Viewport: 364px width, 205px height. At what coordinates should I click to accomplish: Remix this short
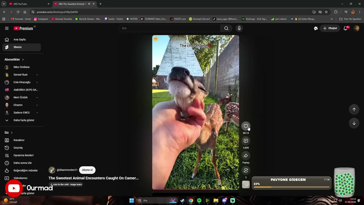[x=246, y=171]
